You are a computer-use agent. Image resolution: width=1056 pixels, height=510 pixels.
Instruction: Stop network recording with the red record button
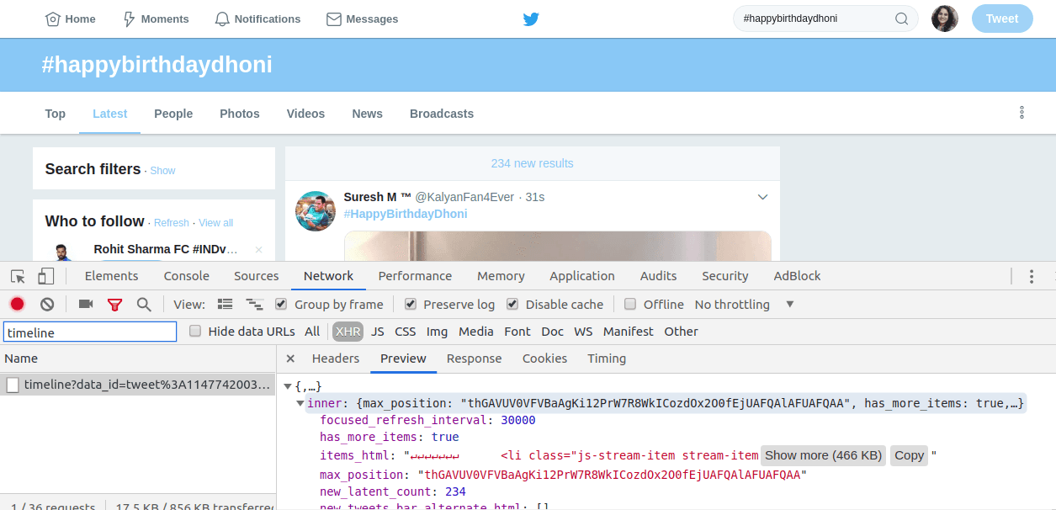click(17, 305)
